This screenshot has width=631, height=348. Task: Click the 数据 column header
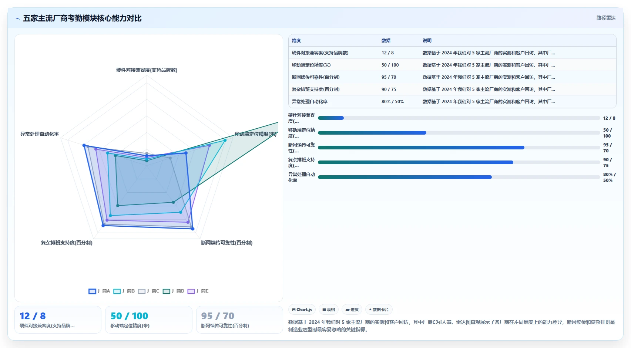coord(386,41)
